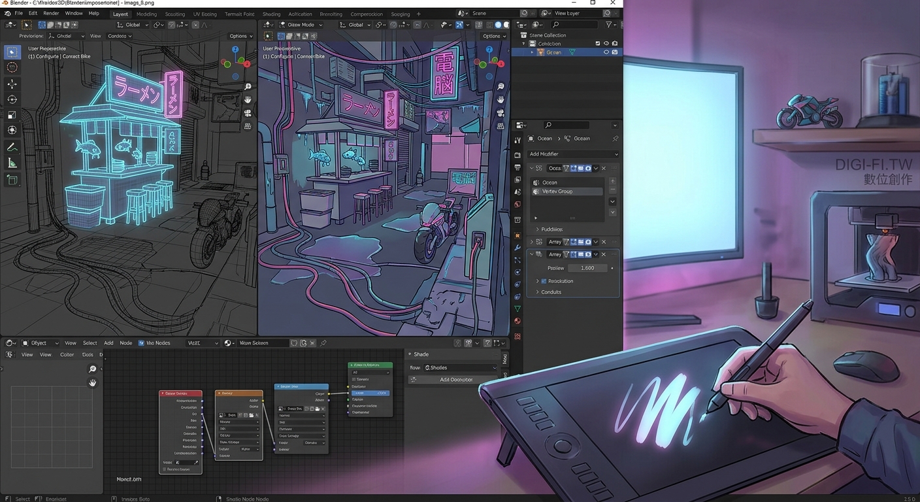Click the magnifier zoom icon in the viewport sidebar

pyautogui.click(x=501, y=86)
